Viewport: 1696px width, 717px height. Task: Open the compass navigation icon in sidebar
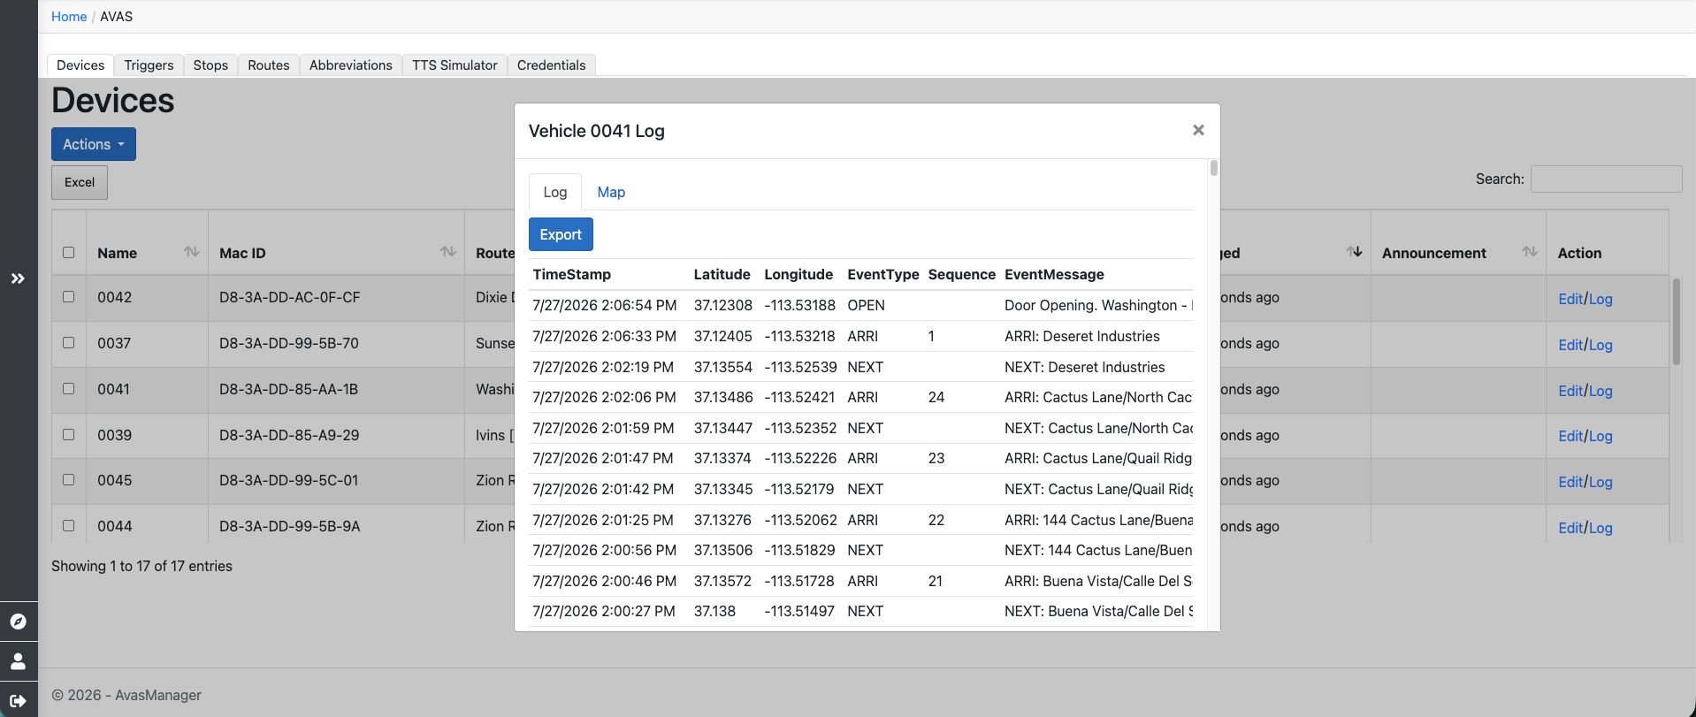(x=18, y=622)
